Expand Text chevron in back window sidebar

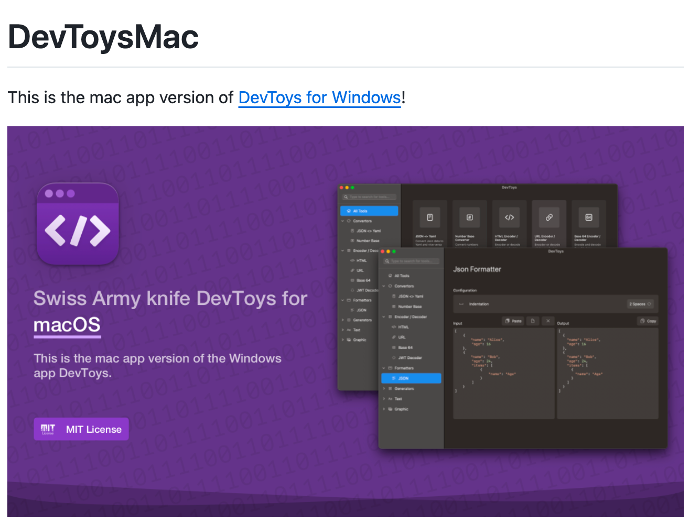tap(343, 330)
